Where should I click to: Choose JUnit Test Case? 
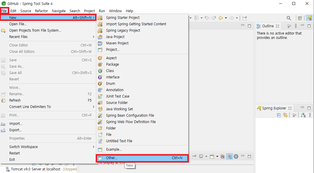pos(142,96)
